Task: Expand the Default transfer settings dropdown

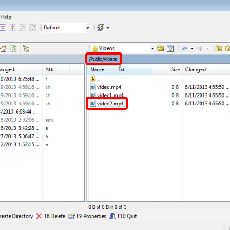Action: [88, 28]
